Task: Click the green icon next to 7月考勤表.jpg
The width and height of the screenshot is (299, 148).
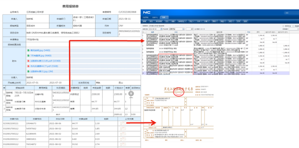Action: 28,55
